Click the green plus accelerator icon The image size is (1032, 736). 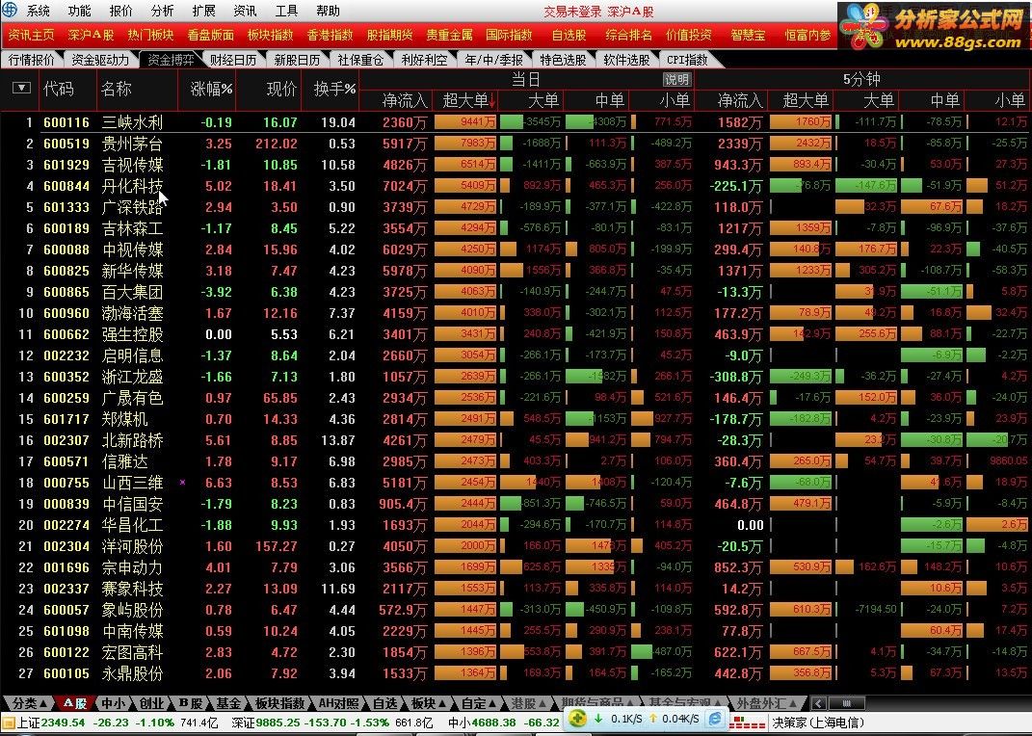[x=577, y=719]
